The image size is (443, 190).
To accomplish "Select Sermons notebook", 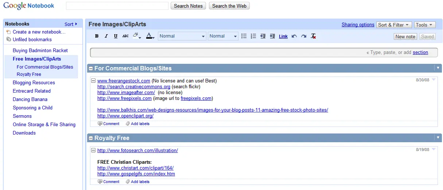I will pyautogui.click(x=22, y=116).
